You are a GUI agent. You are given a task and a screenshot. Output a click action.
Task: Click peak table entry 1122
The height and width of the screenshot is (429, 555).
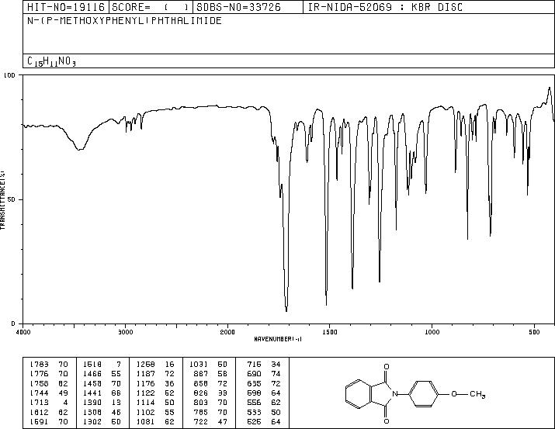pyautogui.click(x=145, y=393)
